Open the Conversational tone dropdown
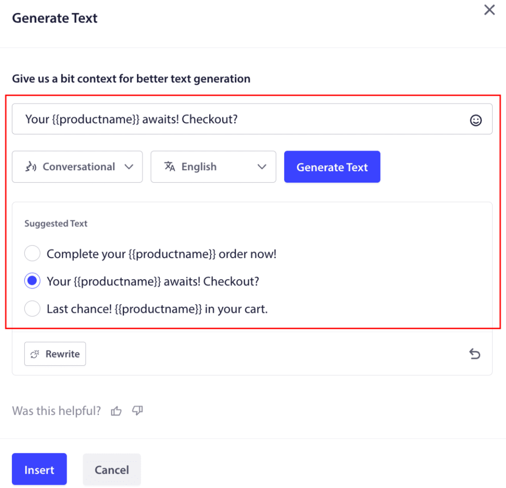 coord(77,166)
